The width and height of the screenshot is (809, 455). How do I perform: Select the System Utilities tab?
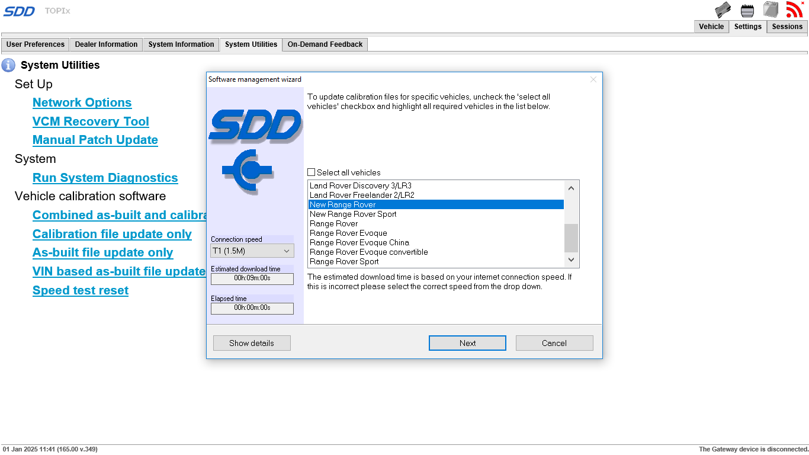(x=251, y=44)
